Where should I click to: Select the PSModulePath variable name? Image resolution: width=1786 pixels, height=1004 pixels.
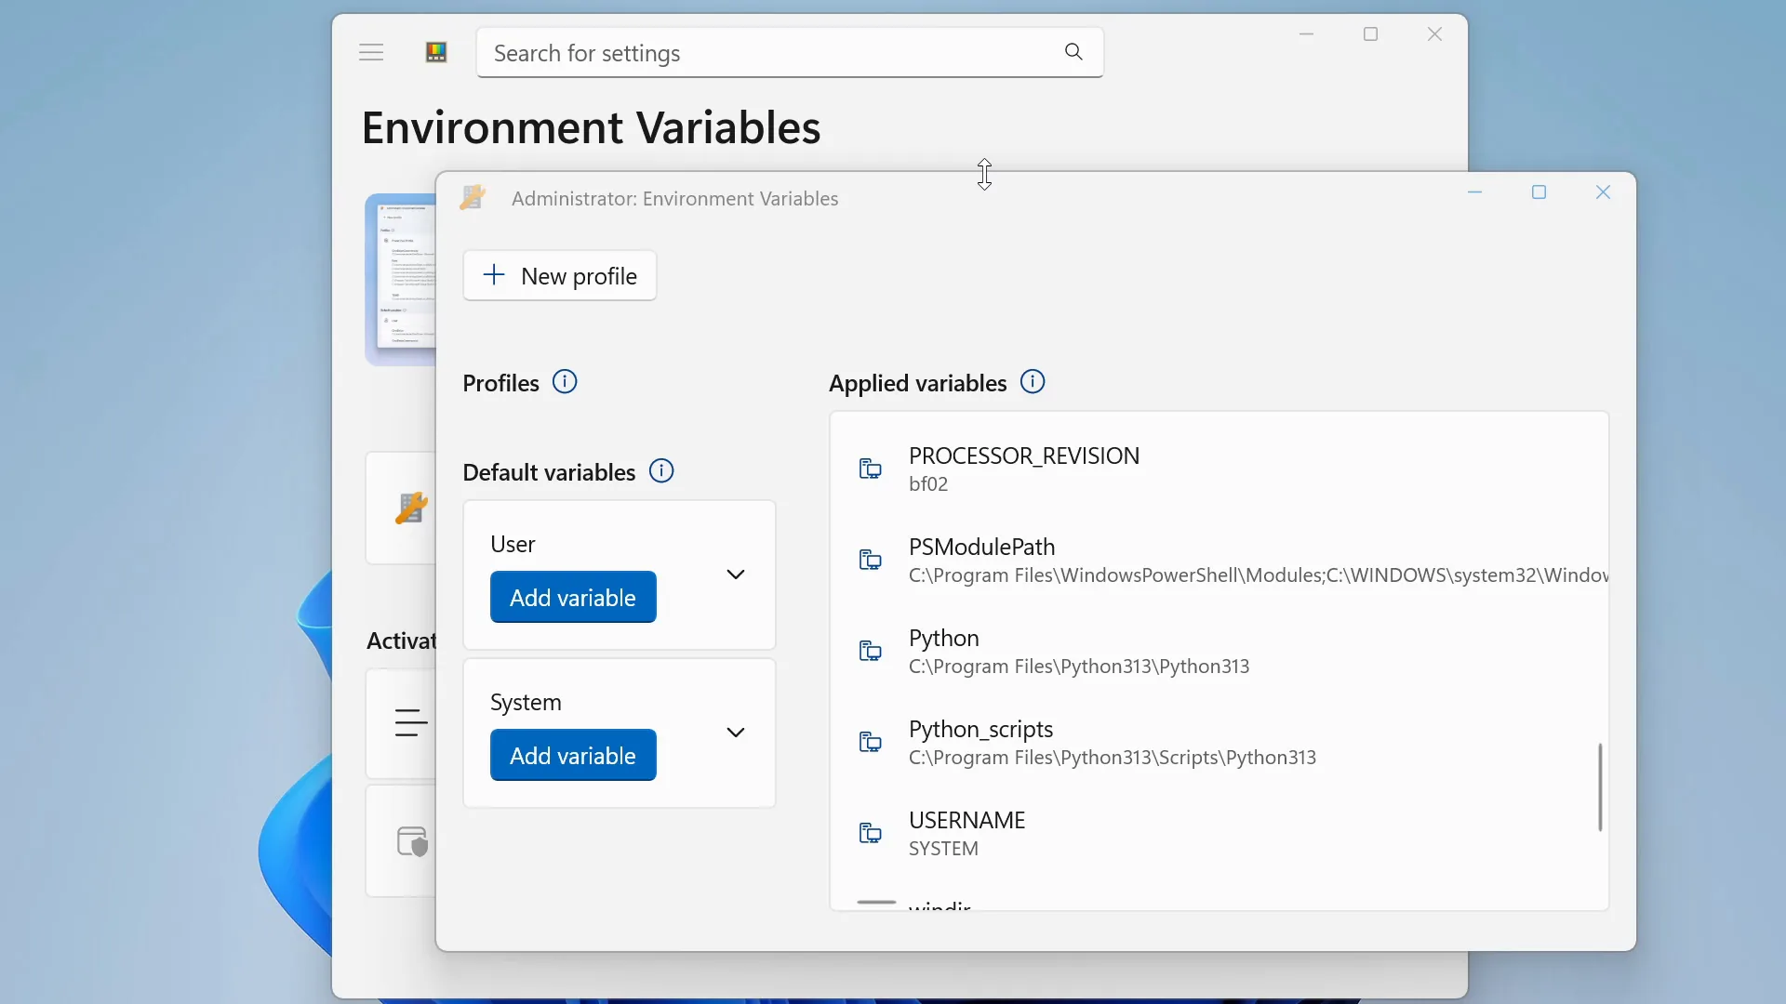coord(981,547)
